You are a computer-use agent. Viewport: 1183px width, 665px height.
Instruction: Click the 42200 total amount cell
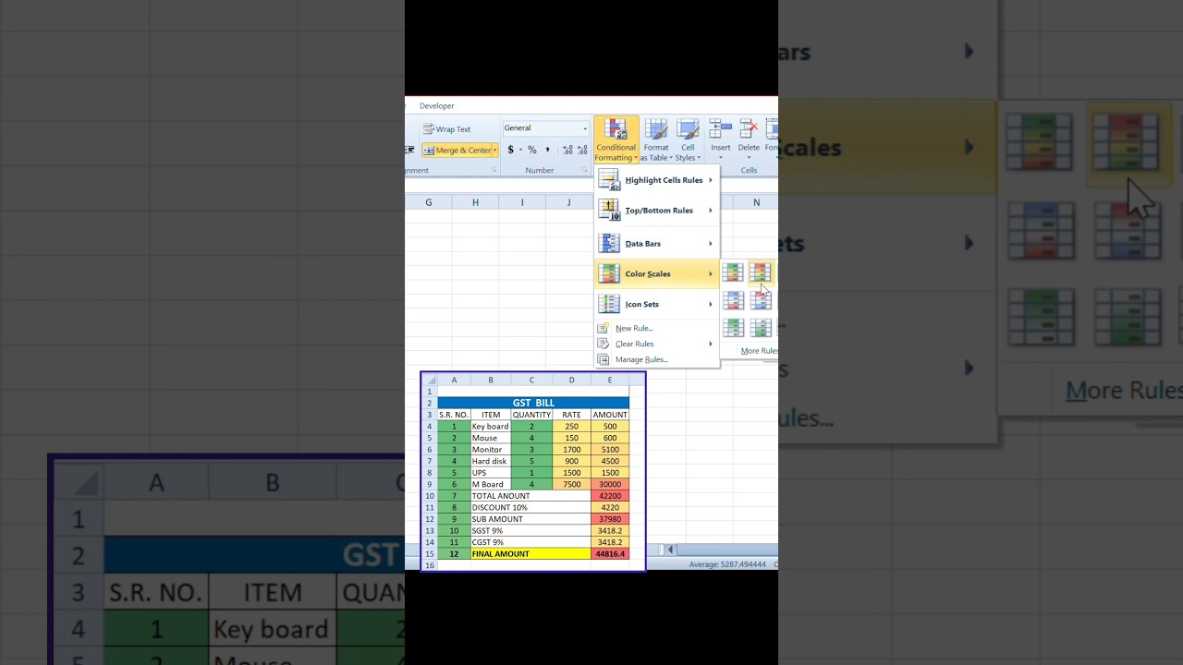click(610, 496)
